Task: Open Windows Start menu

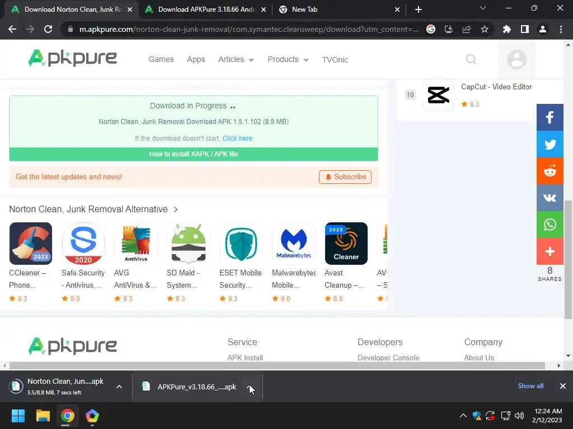Action: [x=18, y=416]
